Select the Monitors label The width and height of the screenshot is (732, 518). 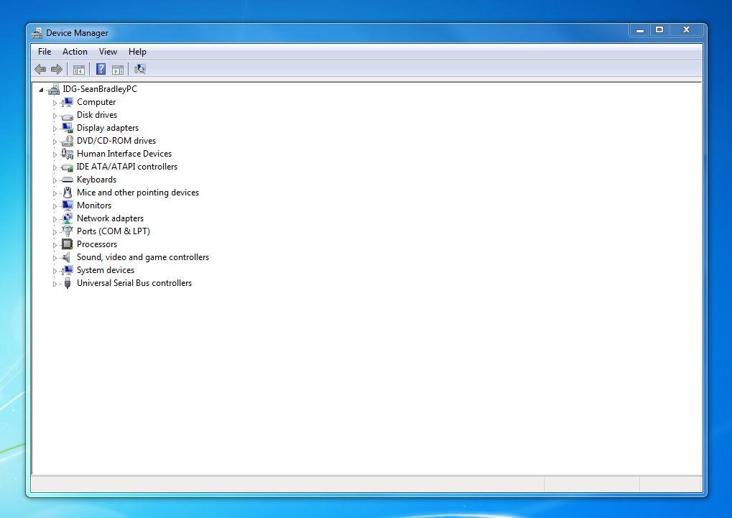[94, 205]
